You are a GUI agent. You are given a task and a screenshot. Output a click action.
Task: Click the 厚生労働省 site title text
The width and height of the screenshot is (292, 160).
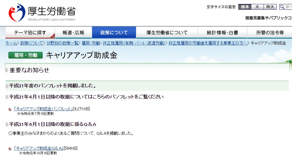coord(52,11)
